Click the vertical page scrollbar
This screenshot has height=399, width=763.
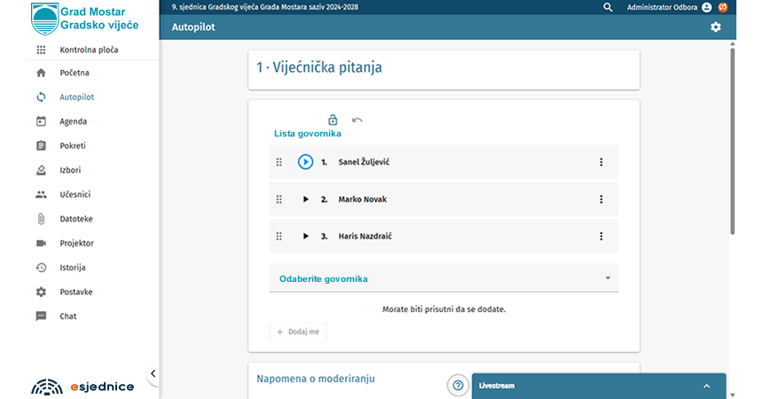(x=733, y=142)
